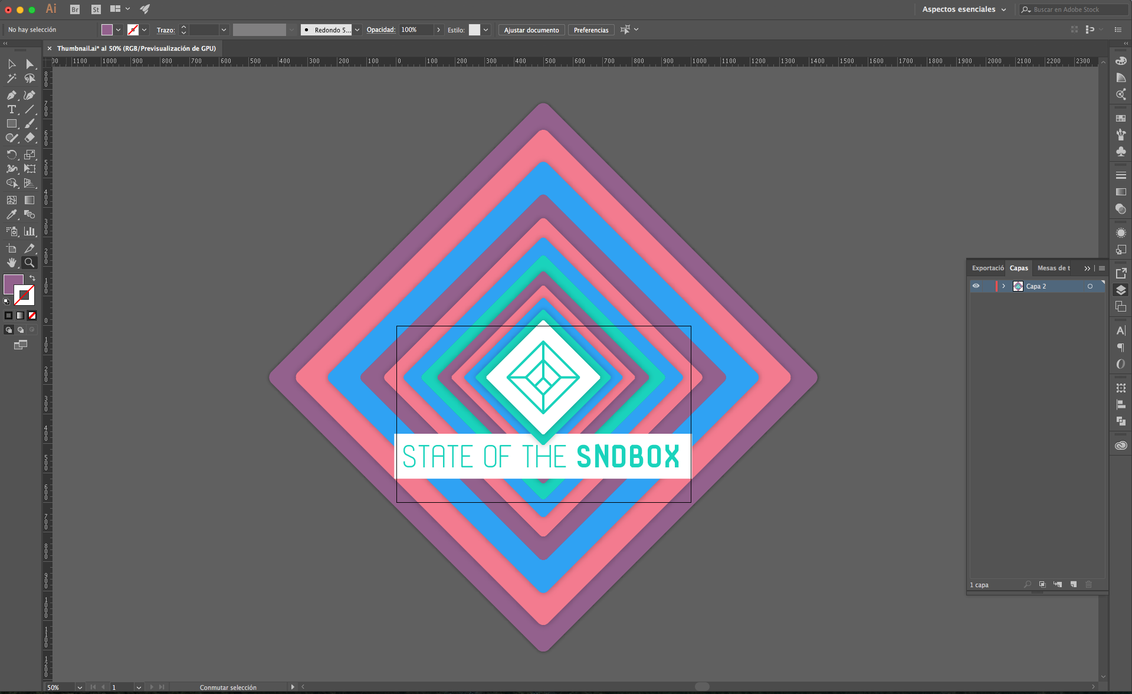Click the Opacidad label link
Screen dimensions: 1132x694
381,30
